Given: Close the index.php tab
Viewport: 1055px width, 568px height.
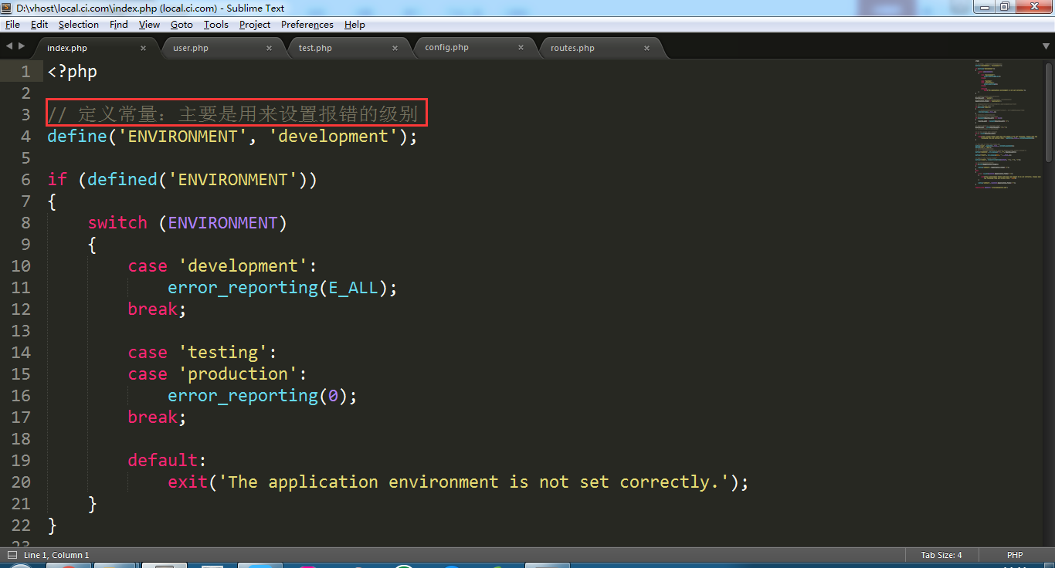Looking at the screenshot, I should [x=143, y=48].
